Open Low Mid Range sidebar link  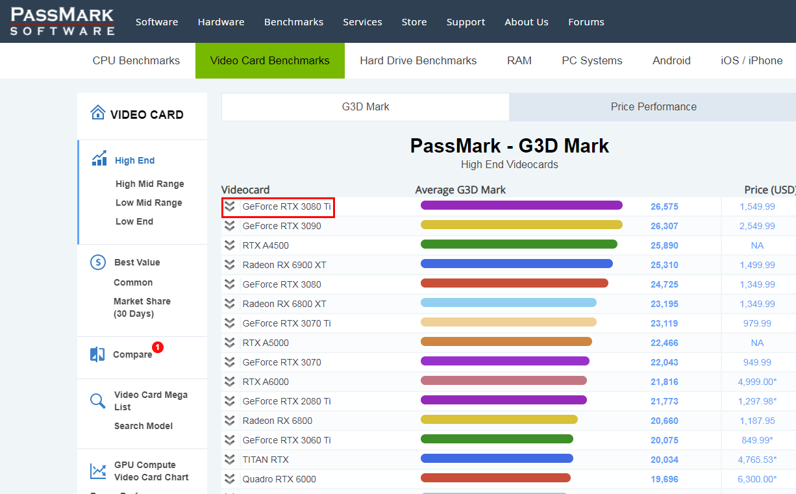149,203
